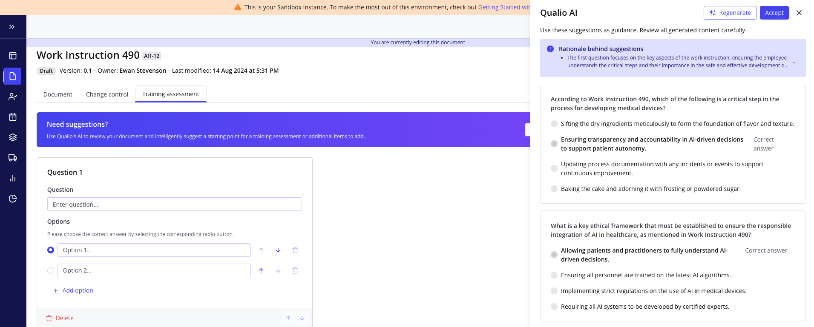Click the Draft status badge
Viewport: 814px width, 327px height.
pyautogui.click(x=46, y=71)
